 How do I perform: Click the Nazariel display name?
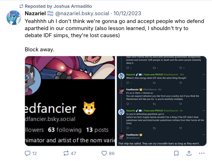pos(37,13)
